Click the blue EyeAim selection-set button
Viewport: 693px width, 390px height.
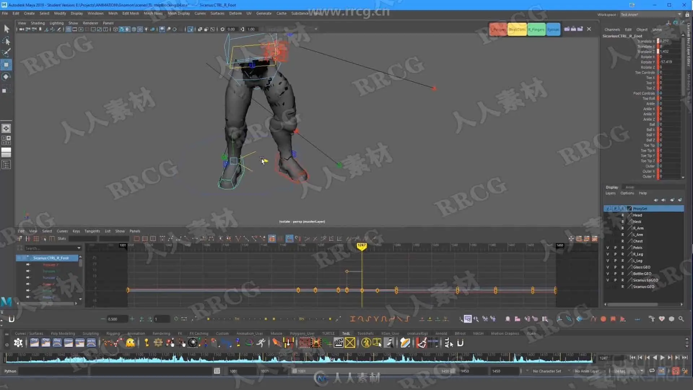click(x=553, y=30)
